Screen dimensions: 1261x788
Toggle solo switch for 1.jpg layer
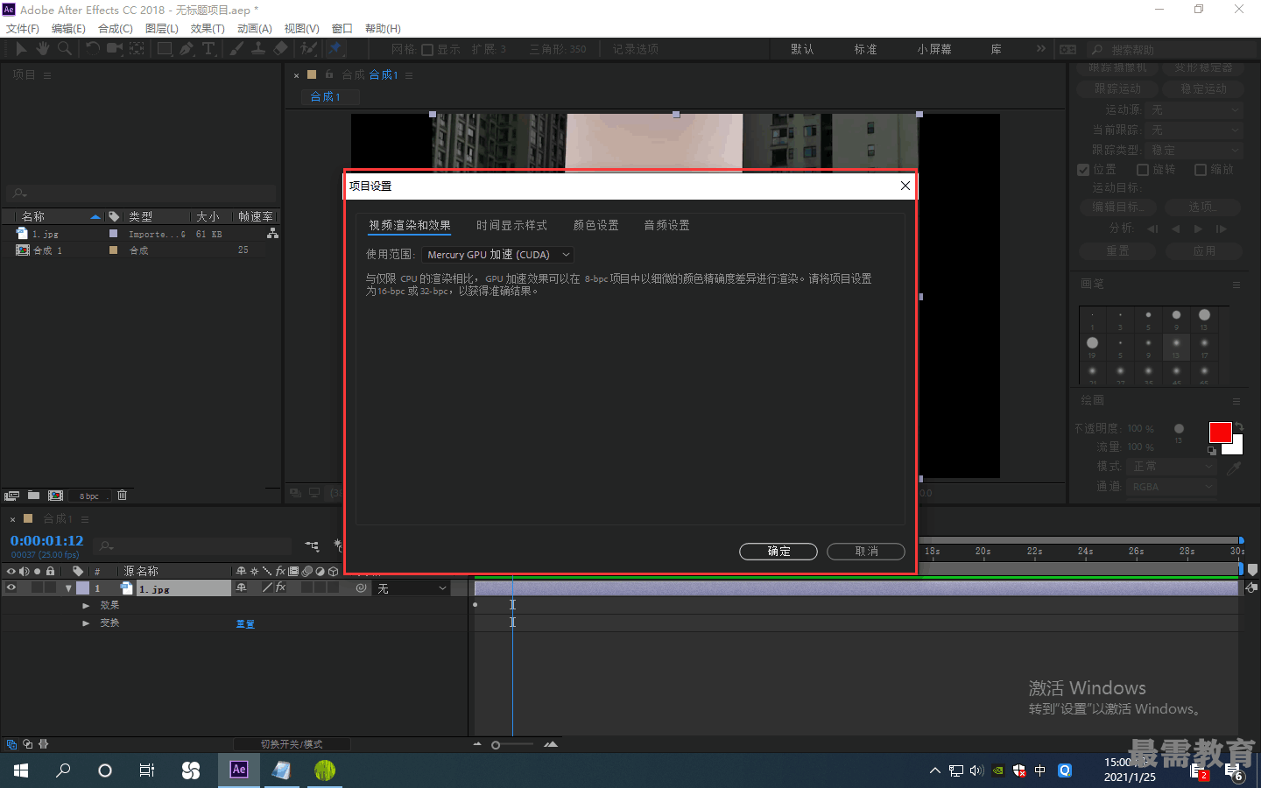pos(37,588)
